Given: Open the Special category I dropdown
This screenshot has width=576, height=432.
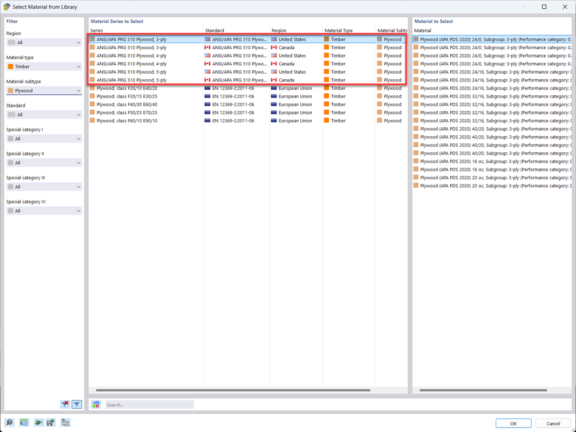Looking at the screenshot, I should [44, 139].
